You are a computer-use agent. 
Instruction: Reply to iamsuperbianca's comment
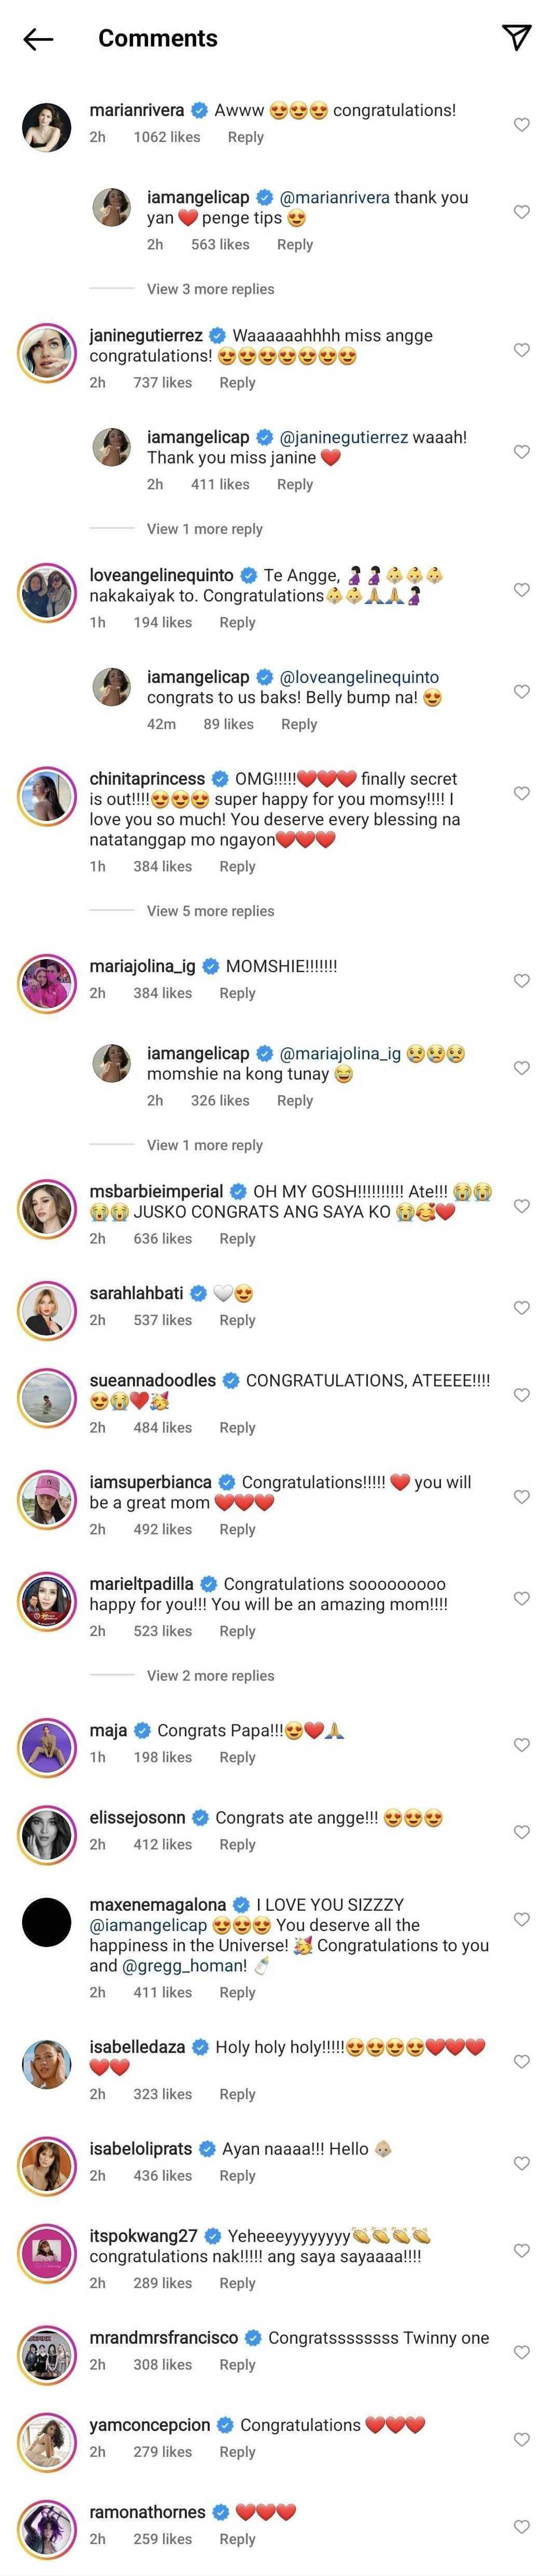(237, 1529)
